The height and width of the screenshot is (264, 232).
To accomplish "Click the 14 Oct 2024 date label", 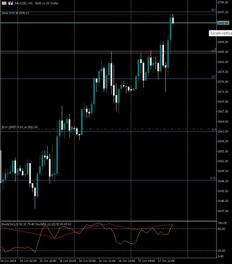I will pos(8,261).
